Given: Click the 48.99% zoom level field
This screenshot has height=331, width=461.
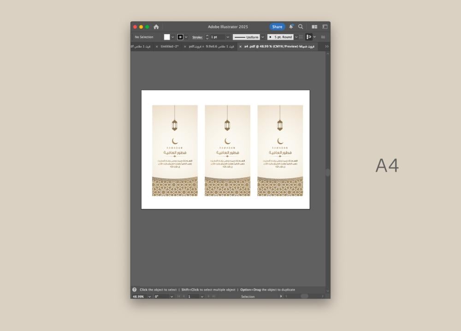Looking at the screenshot, I should (x=139, y=296).
